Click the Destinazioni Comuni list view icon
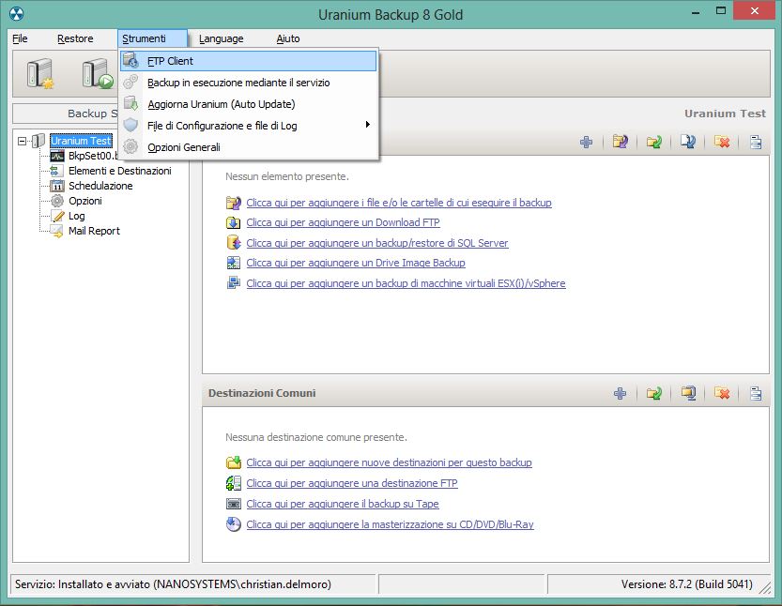 coord(756,393)
